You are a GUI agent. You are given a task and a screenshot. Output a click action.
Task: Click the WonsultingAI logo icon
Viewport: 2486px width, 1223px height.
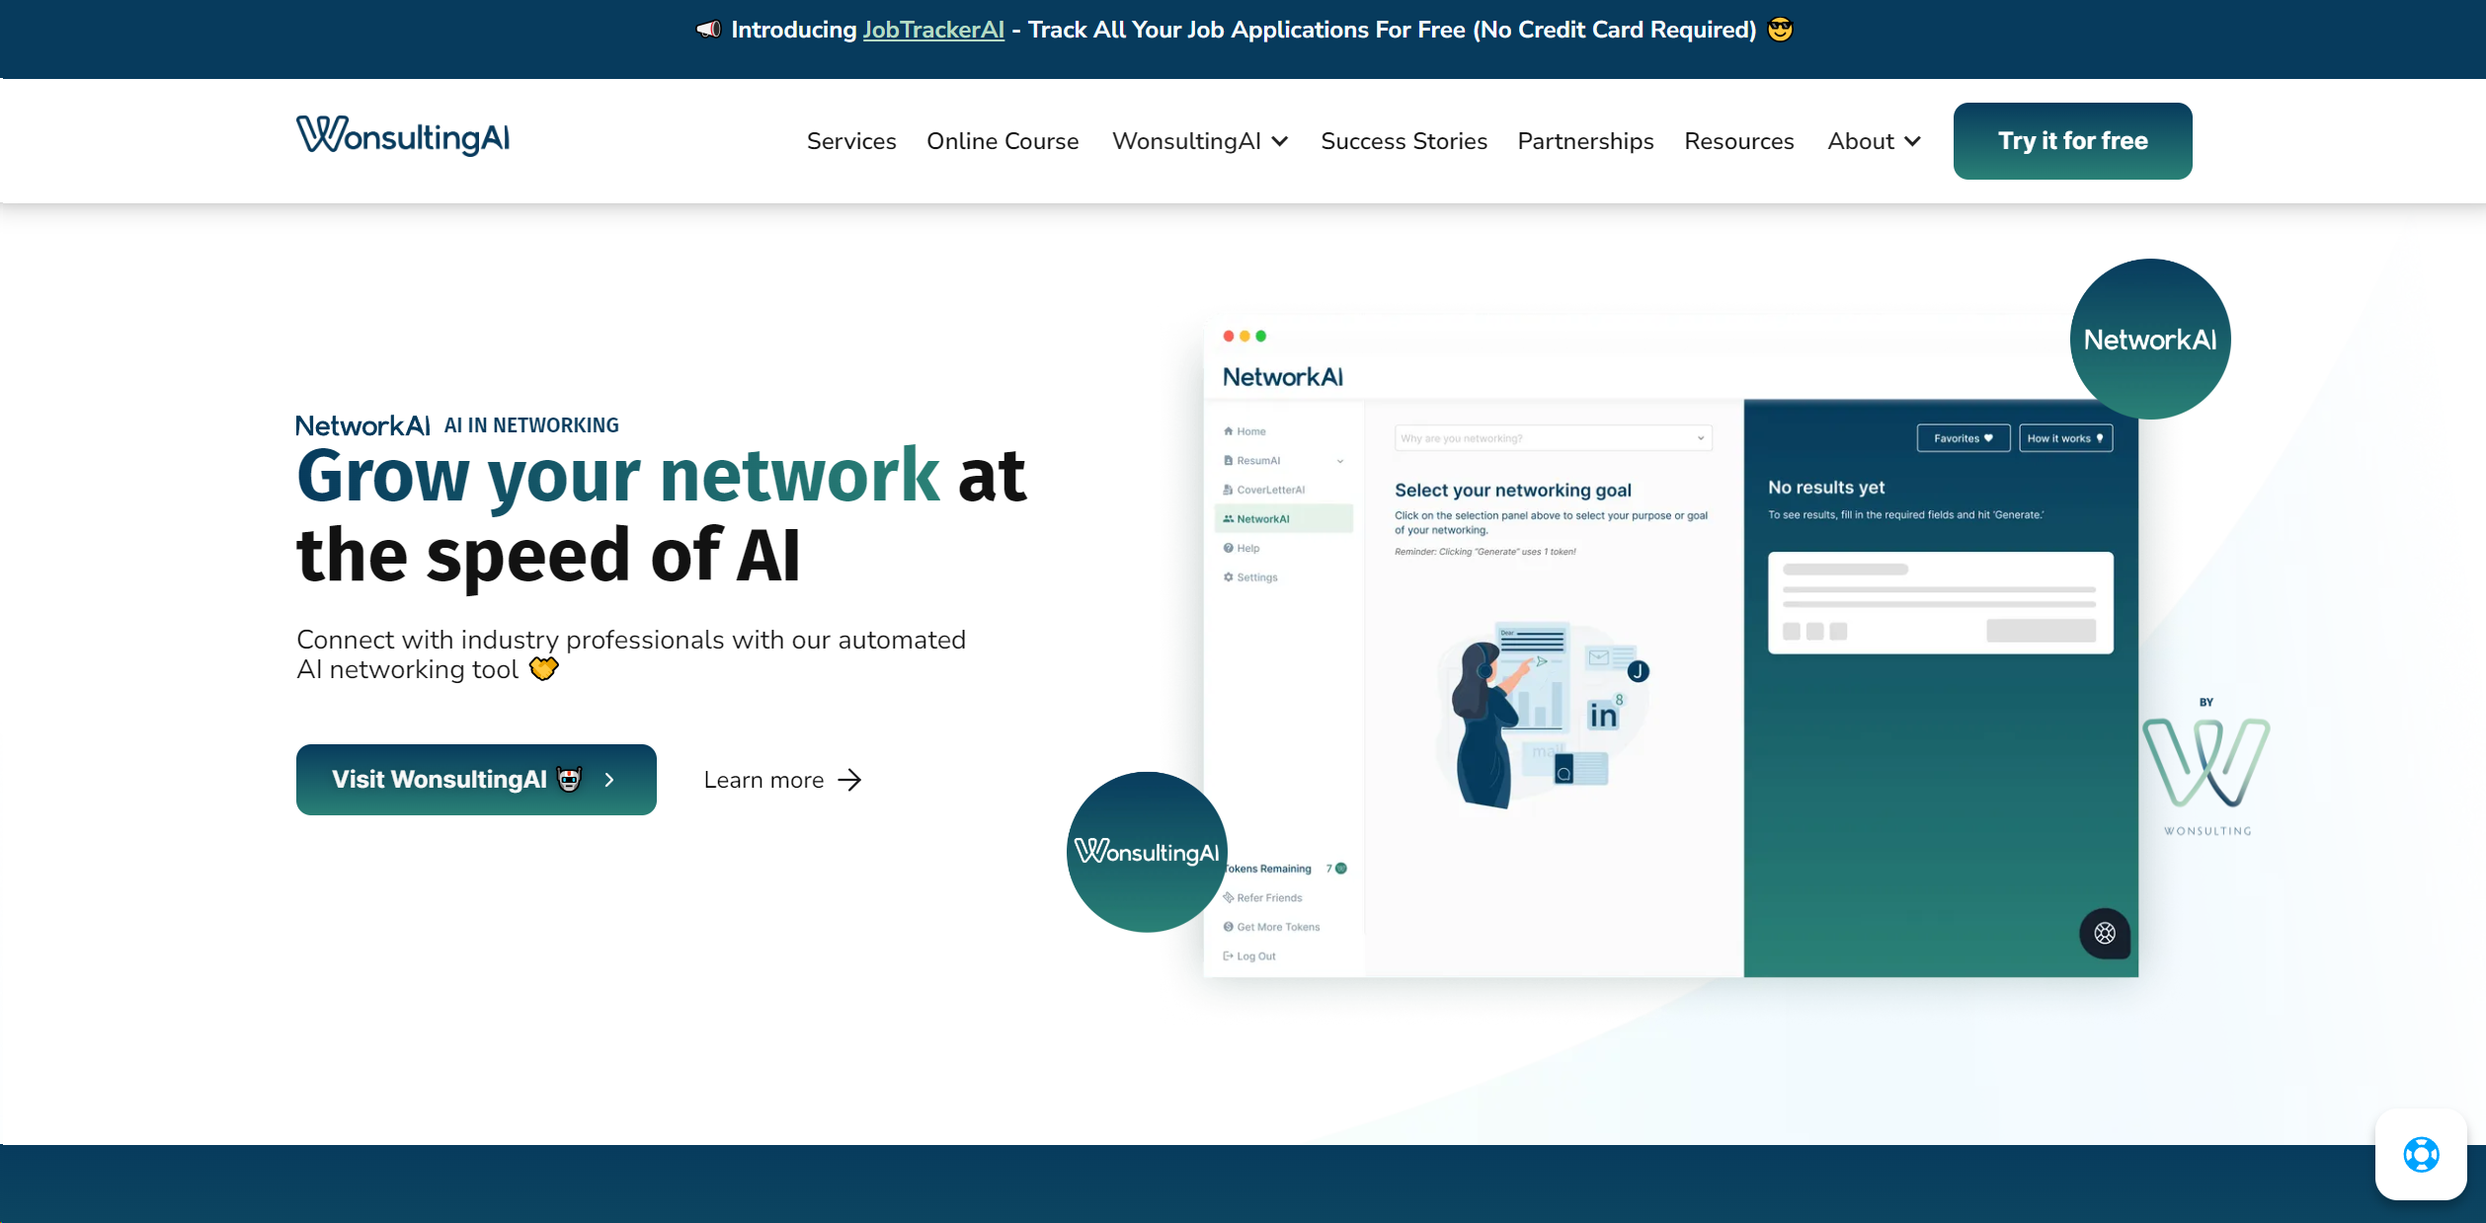click(x=403, y=139)
